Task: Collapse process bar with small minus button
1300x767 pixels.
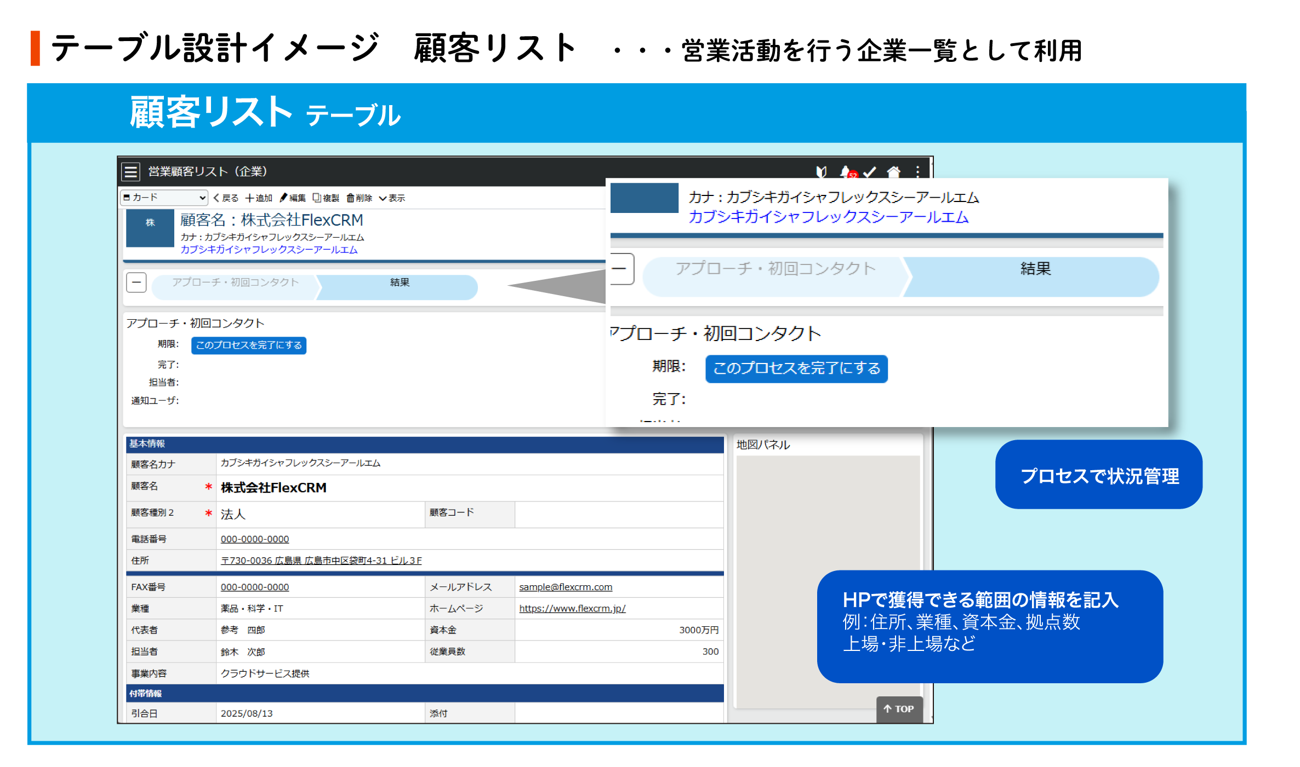Action: coord(136,282)
